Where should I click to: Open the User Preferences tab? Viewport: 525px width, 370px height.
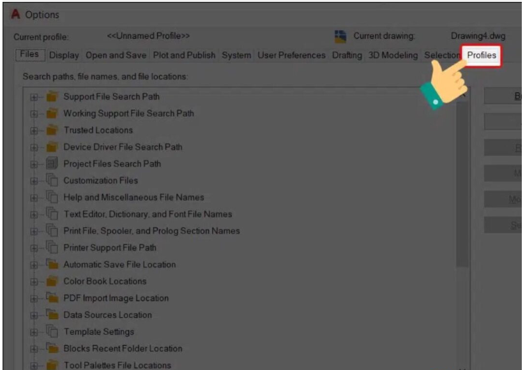pos(291,56)
